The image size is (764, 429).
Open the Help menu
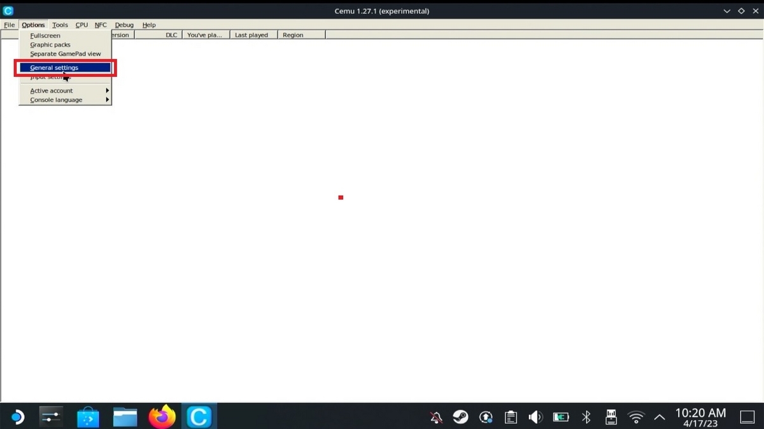[x=149, y=25]
